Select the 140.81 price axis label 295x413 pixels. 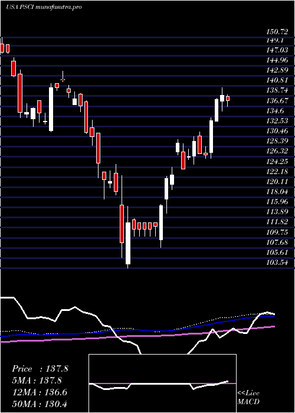(x=277, y=80)
